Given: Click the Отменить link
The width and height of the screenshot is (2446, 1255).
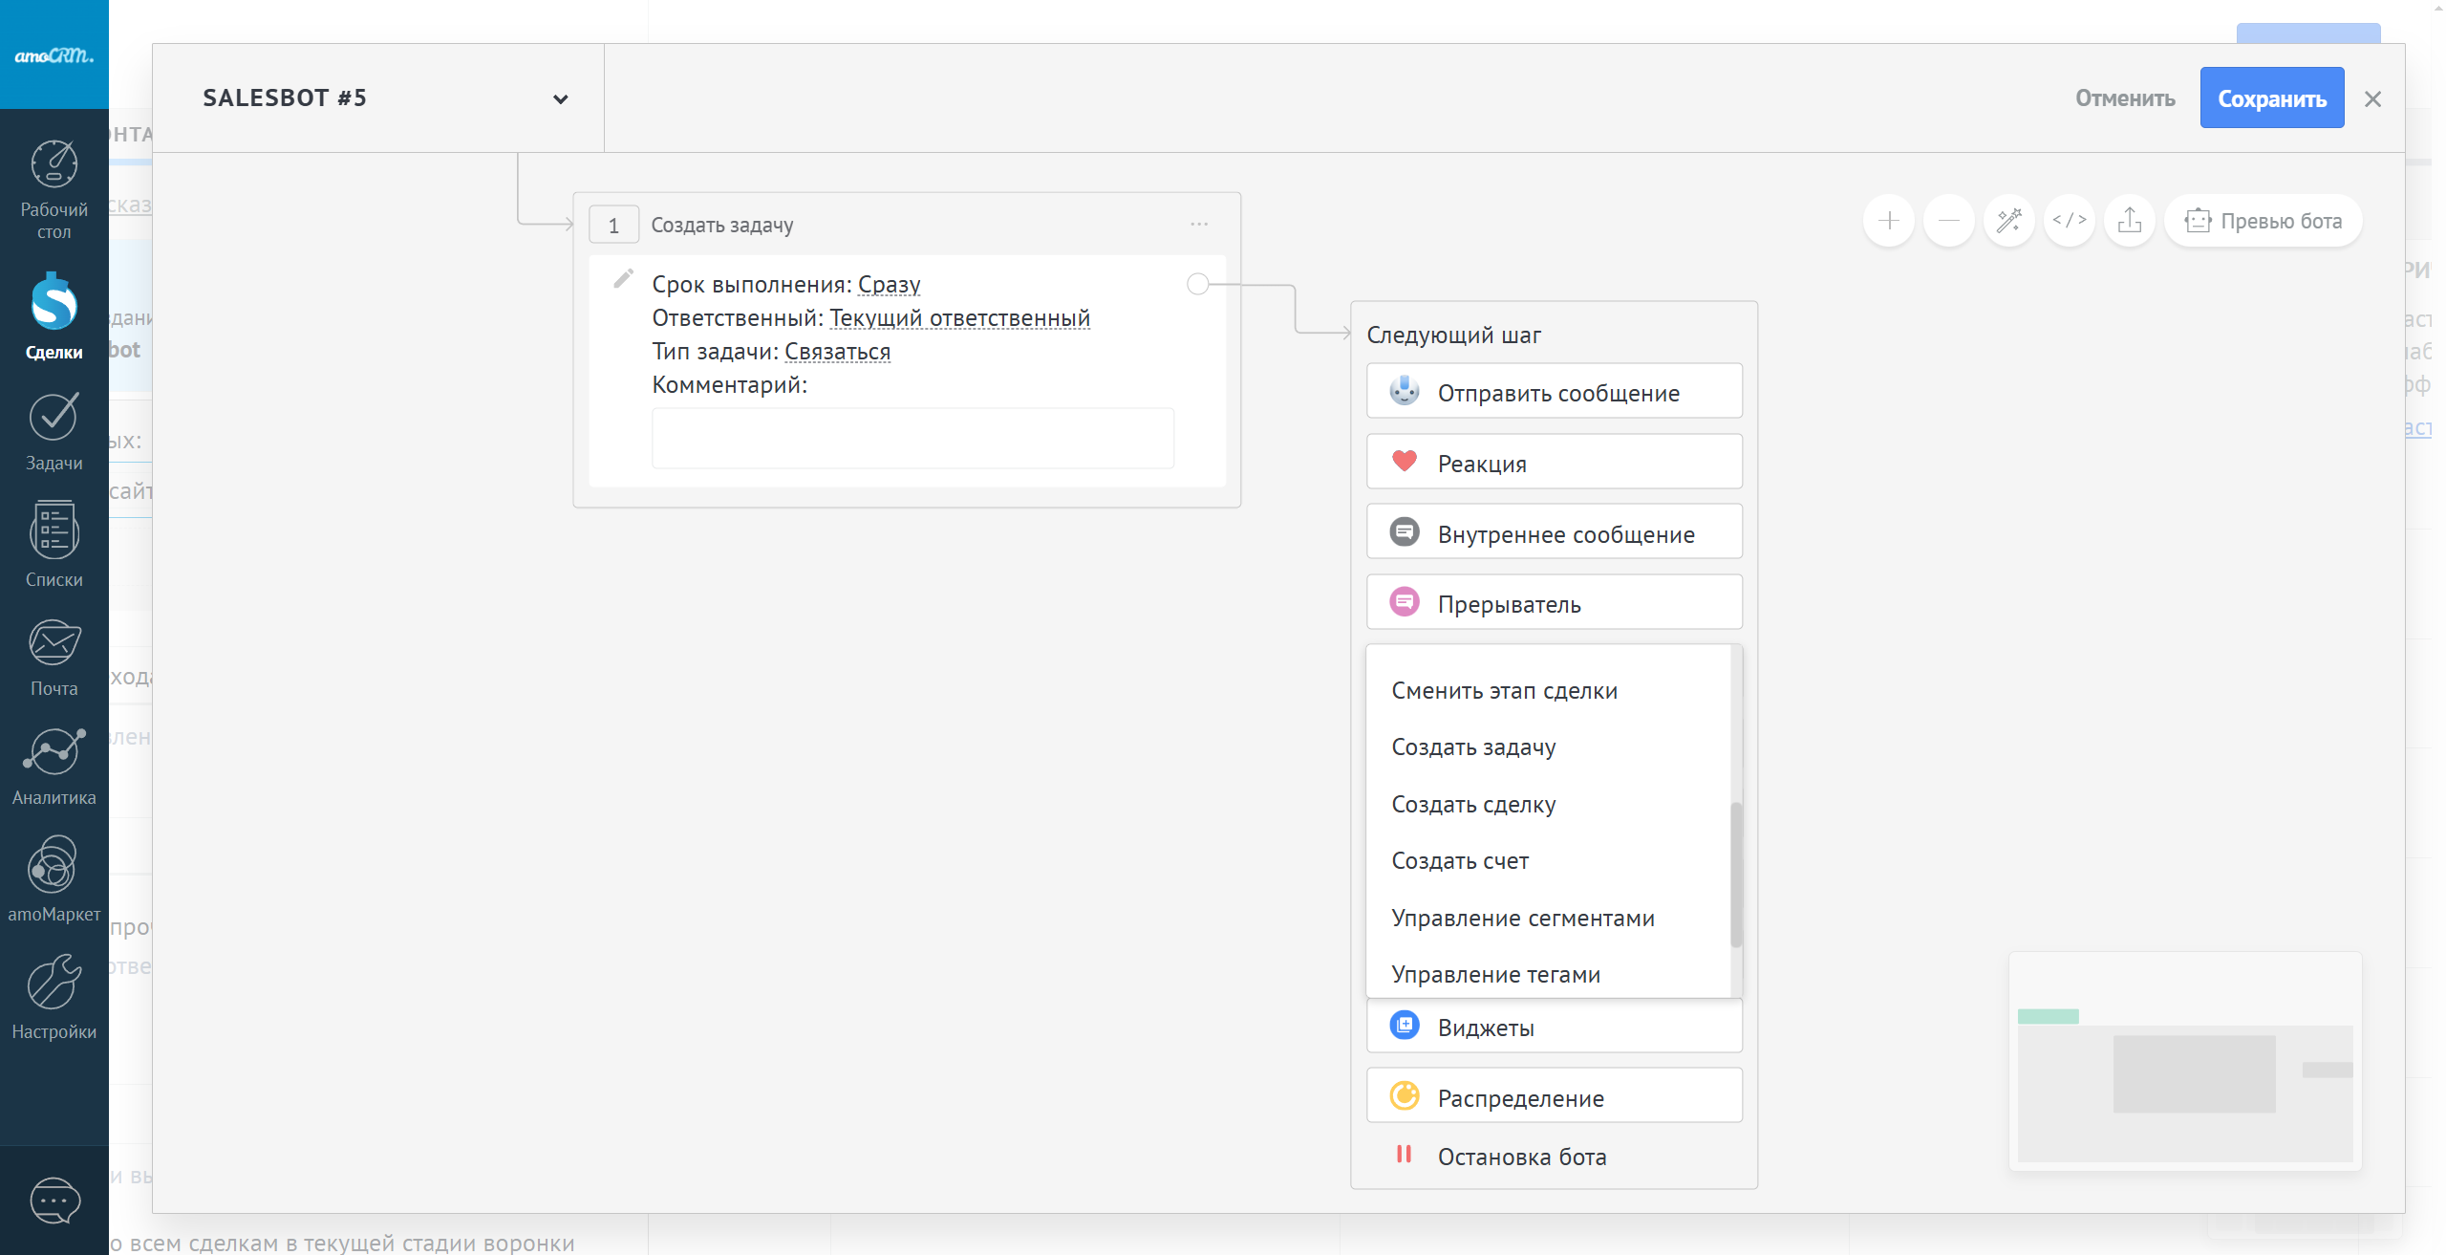Looking at the screenshot, I should pos(2125,98).
